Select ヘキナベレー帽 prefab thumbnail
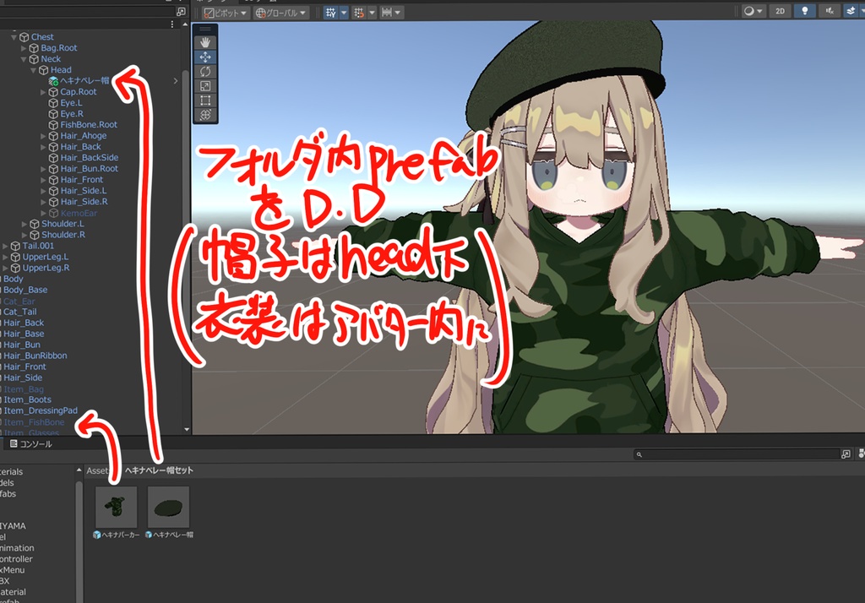Viewport: 865px width, 603px height. coord(168,507)
